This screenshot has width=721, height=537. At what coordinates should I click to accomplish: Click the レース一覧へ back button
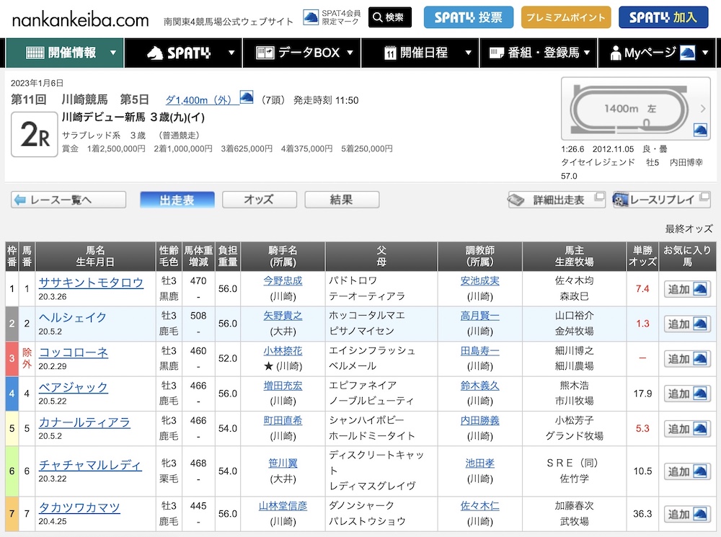68,200
